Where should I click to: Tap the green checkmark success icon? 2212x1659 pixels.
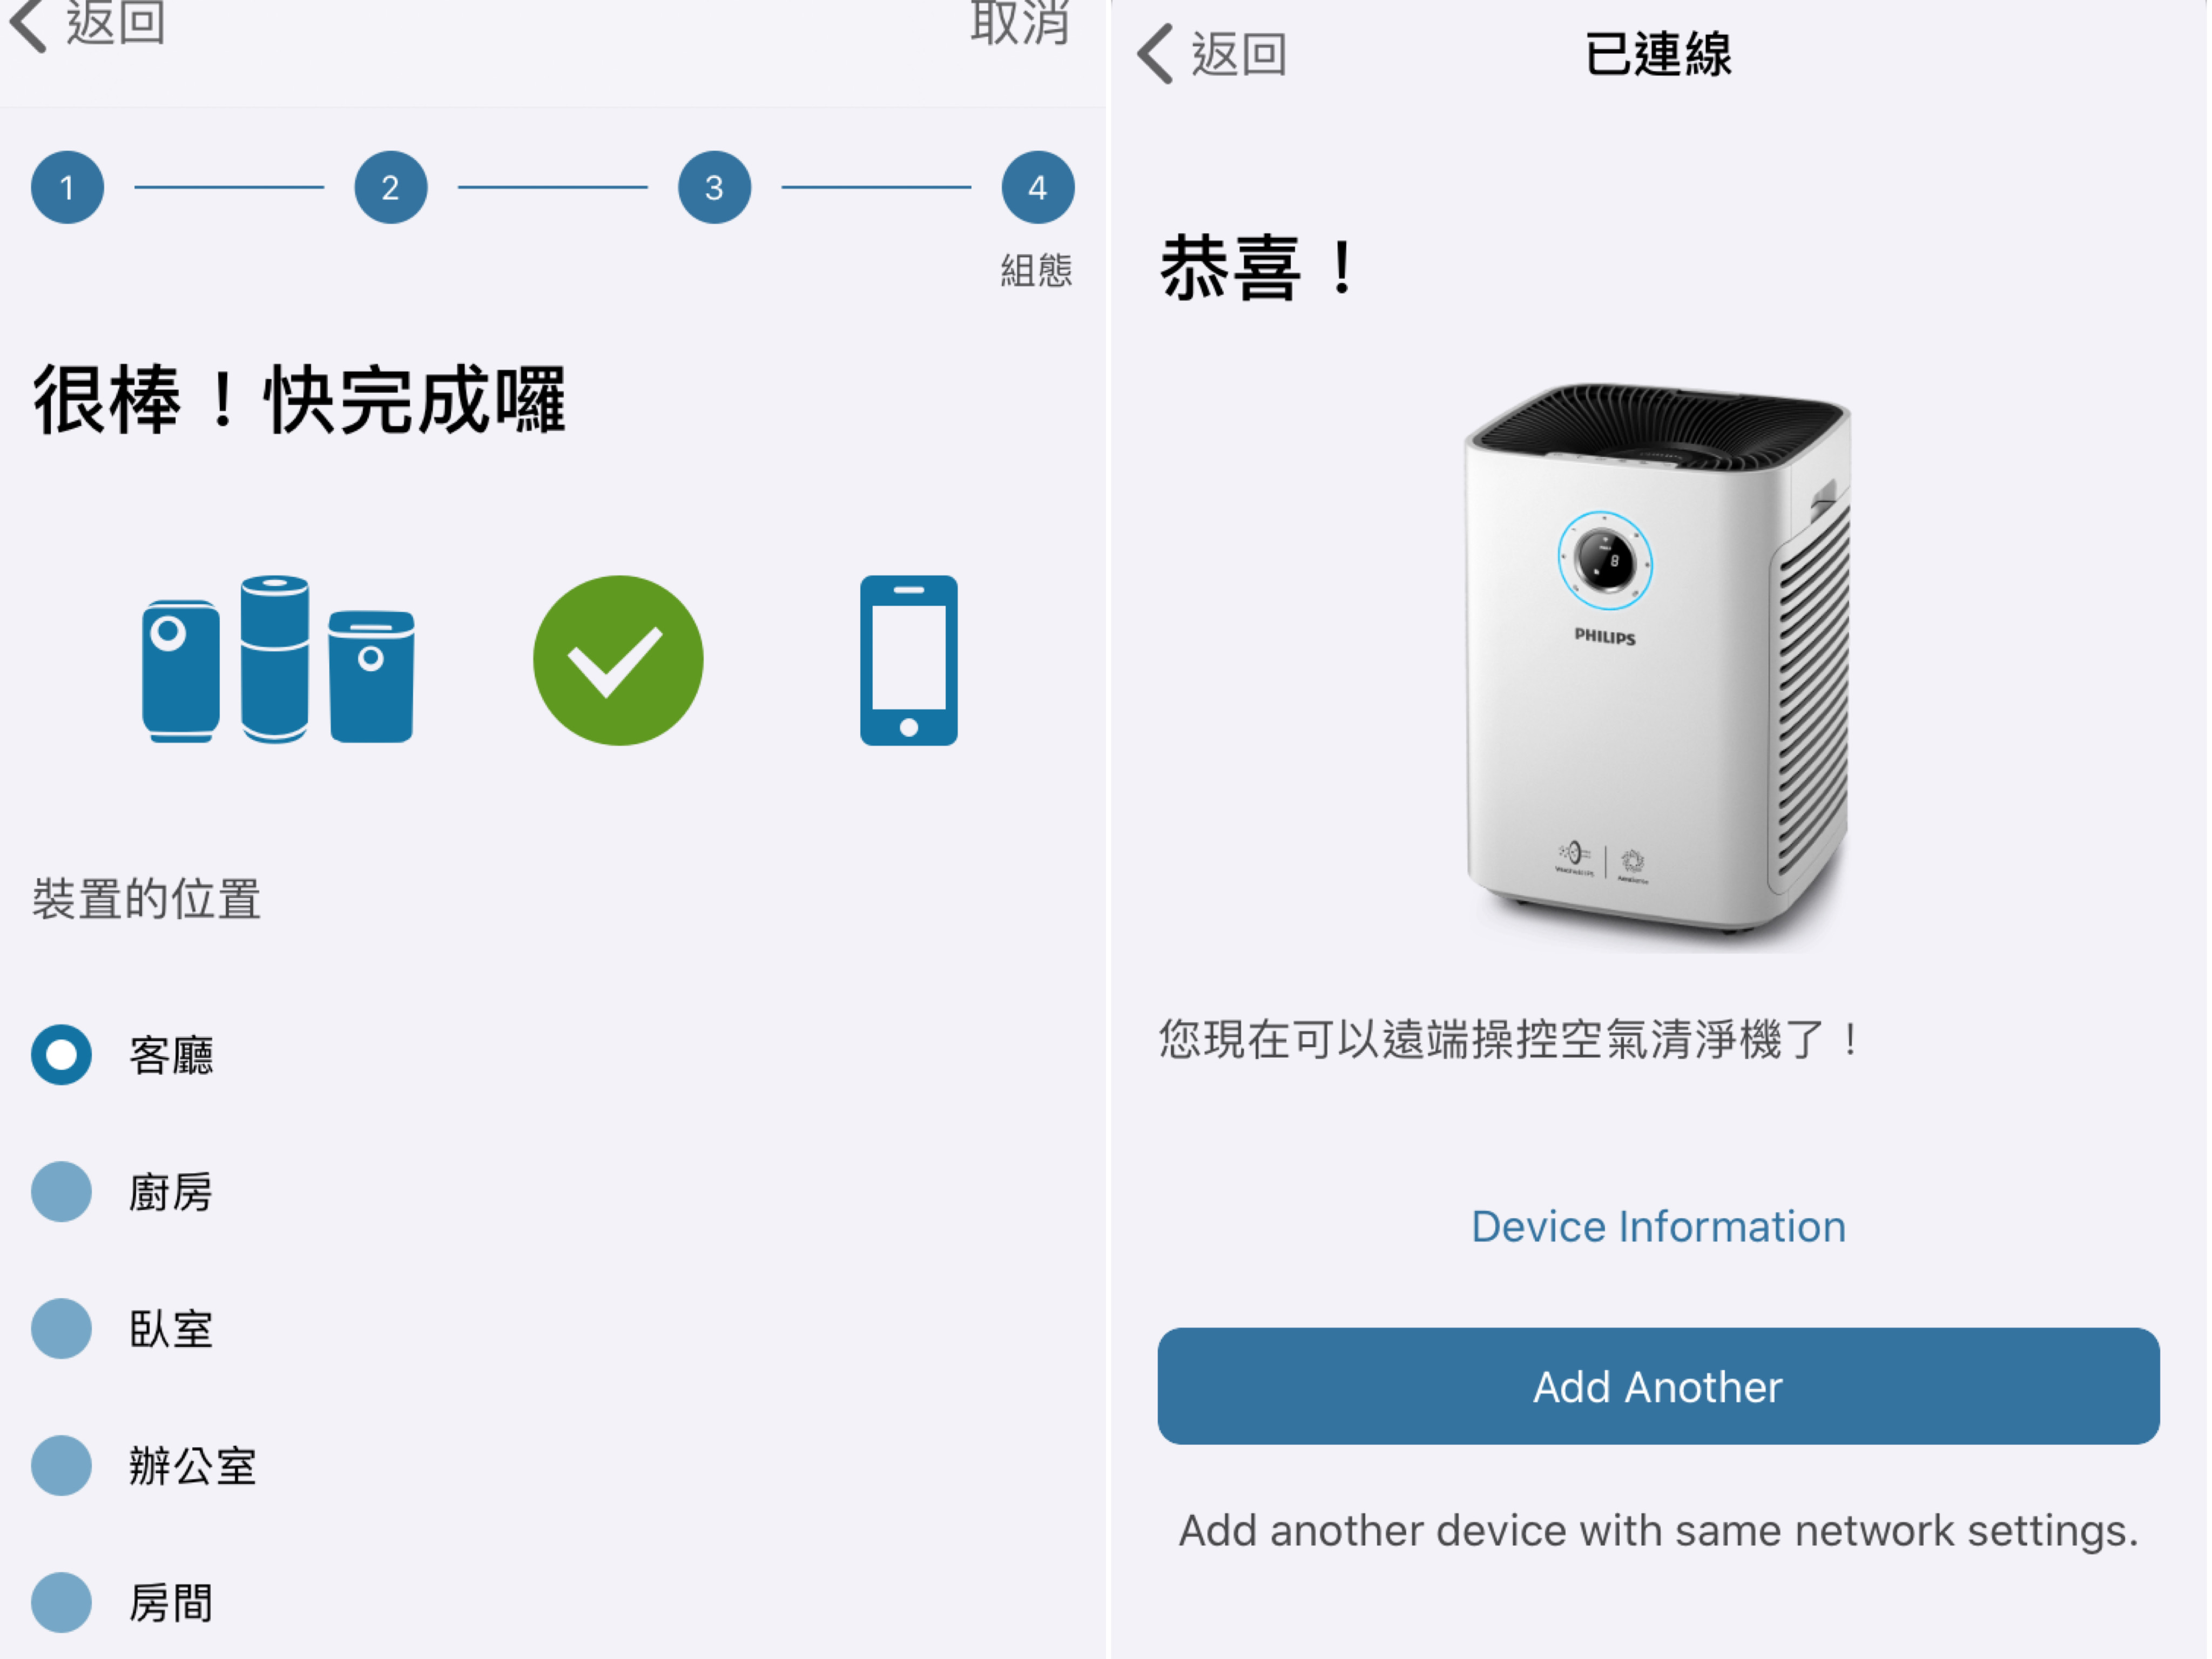point(618,660)
